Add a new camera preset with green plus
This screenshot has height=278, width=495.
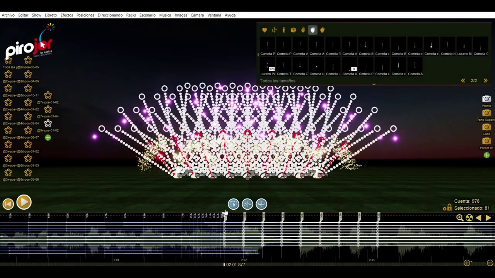click(x=486, y=155)
